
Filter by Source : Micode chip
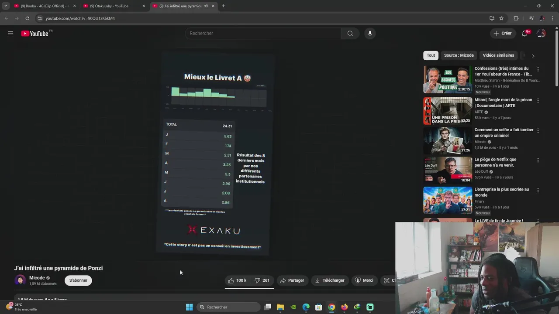459,55
